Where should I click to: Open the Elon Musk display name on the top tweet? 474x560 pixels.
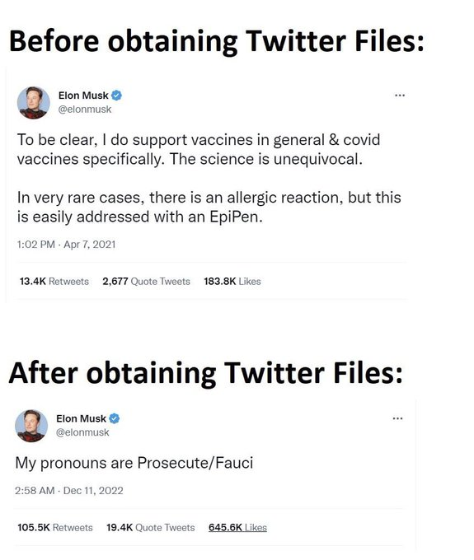point(83,96)
